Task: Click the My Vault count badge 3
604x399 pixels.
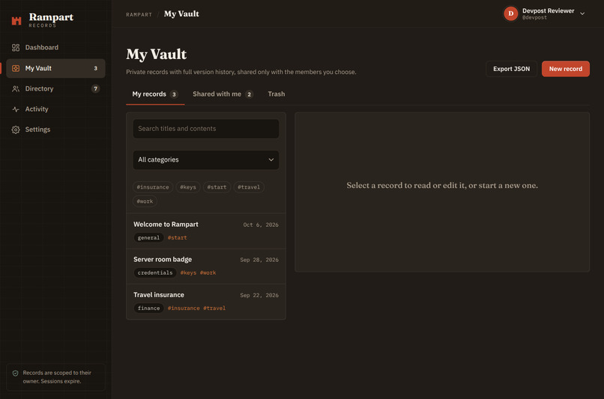Action: coord(95,68)
